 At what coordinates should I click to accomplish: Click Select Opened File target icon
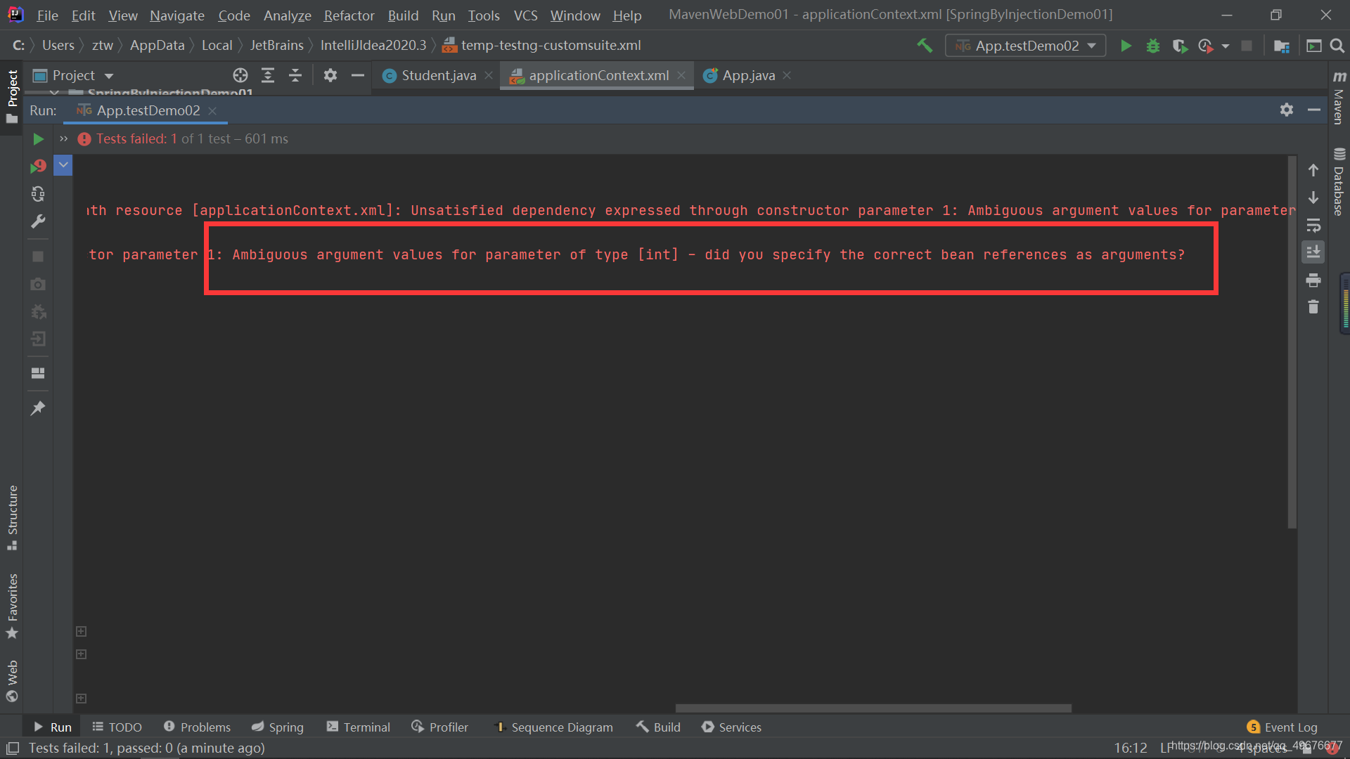click(x=240, y=75)
